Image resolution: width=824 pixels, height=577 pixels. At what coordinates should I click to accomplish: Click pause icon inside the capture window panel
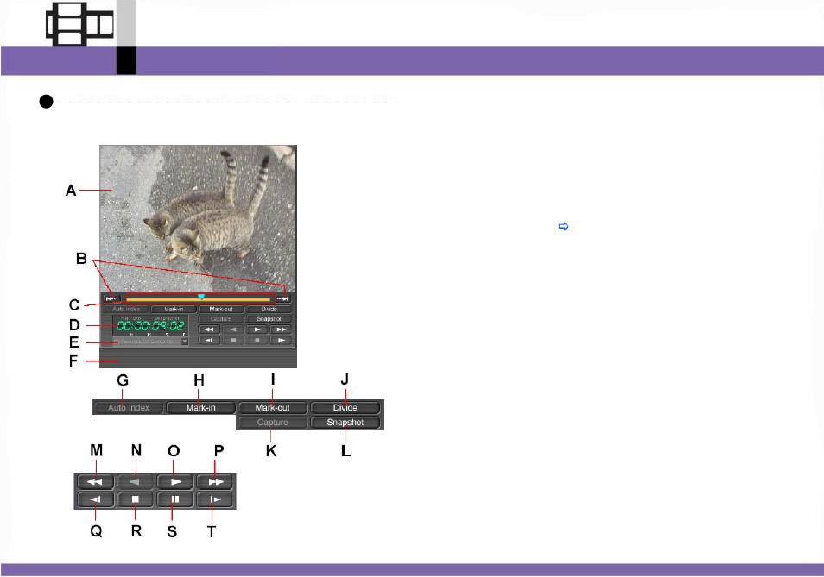257,340
